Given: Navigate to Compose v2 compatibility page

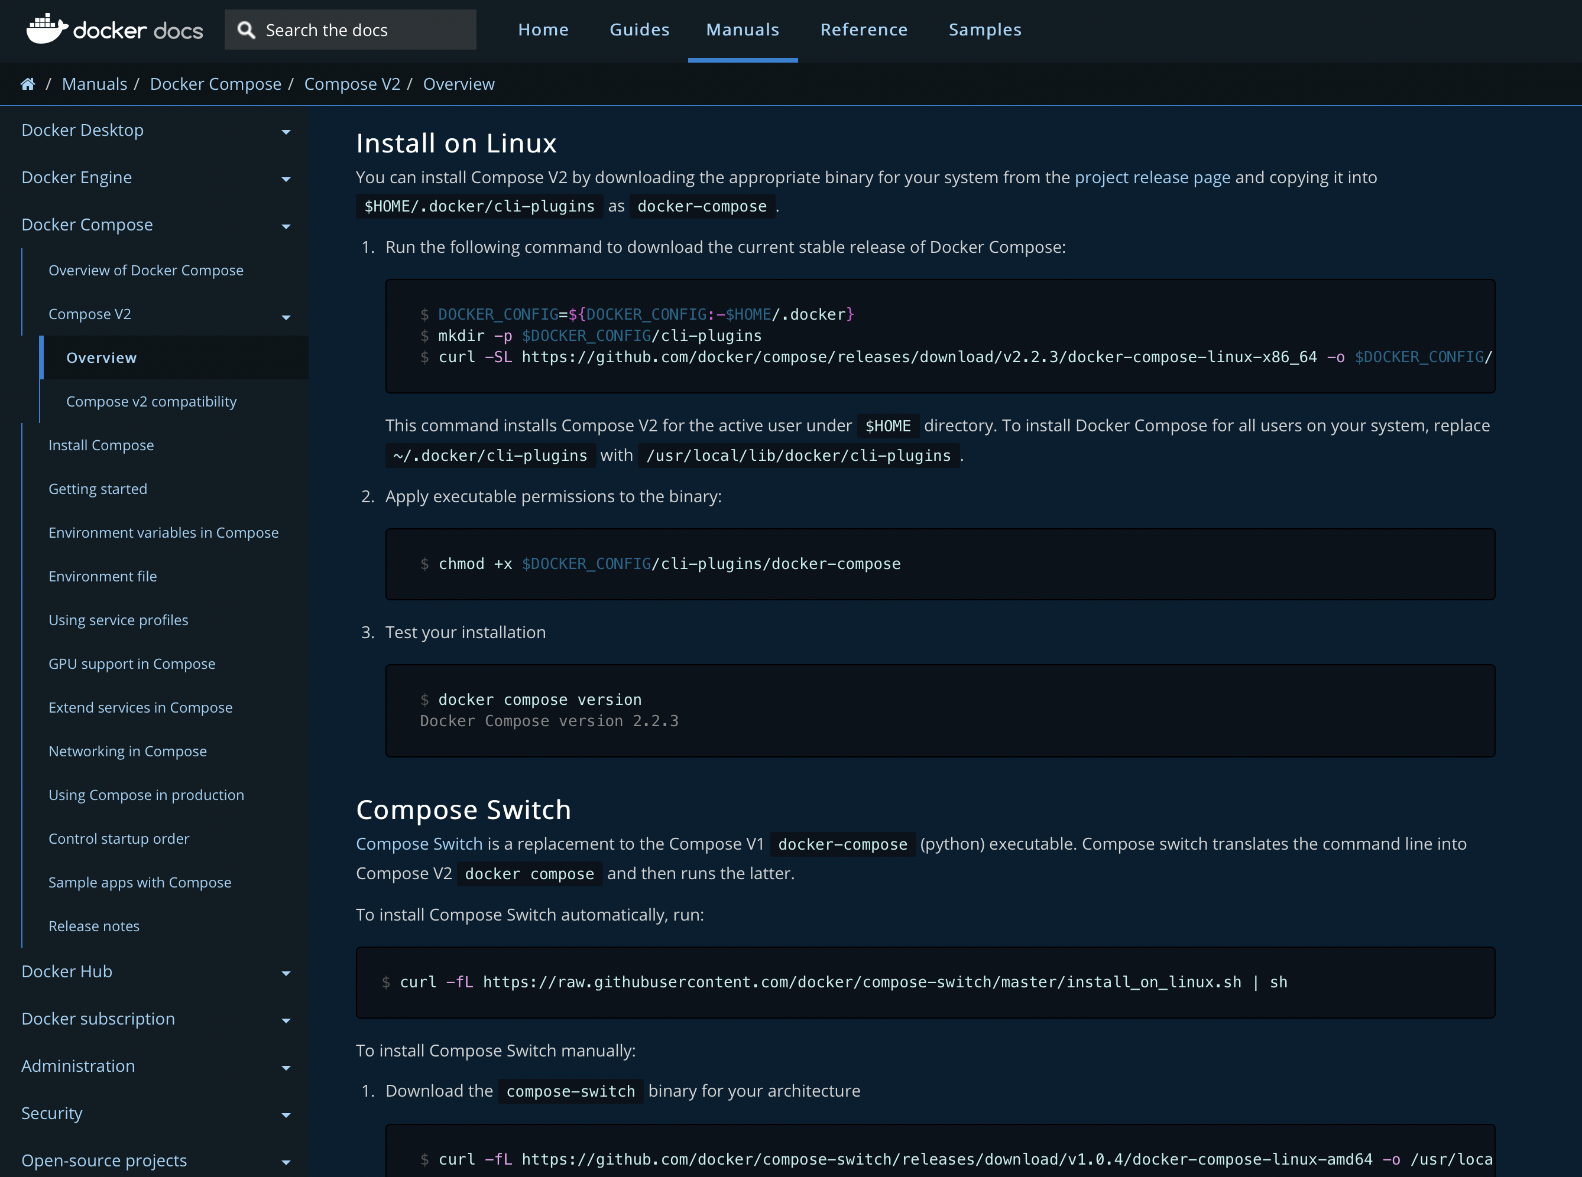Looking at the screenshot, I should pyautogui.click(x=151, y=401).
